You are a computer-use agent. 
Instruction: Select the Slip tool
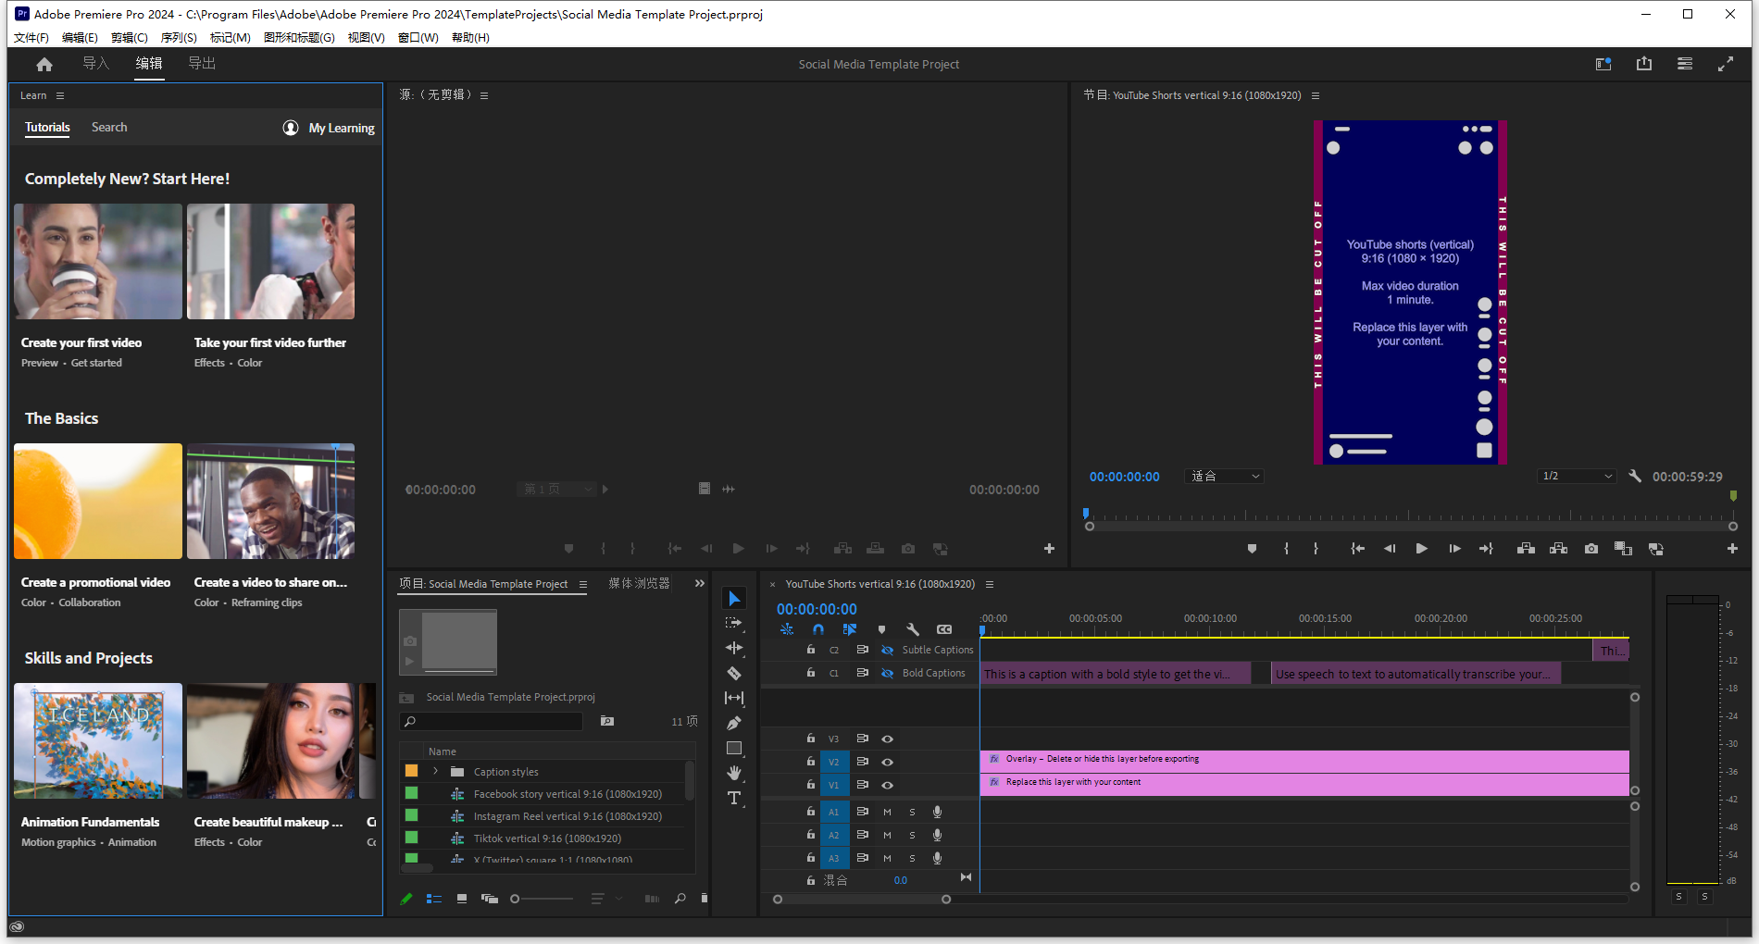pyautogui.click(x=734, y=698)
